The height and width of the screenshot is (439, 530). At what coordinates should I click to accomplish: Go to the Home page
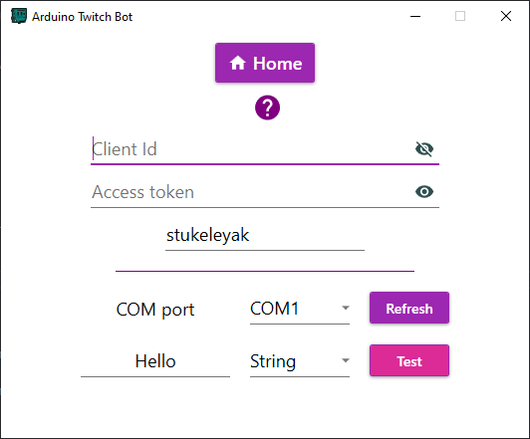[x=265, y=63]
